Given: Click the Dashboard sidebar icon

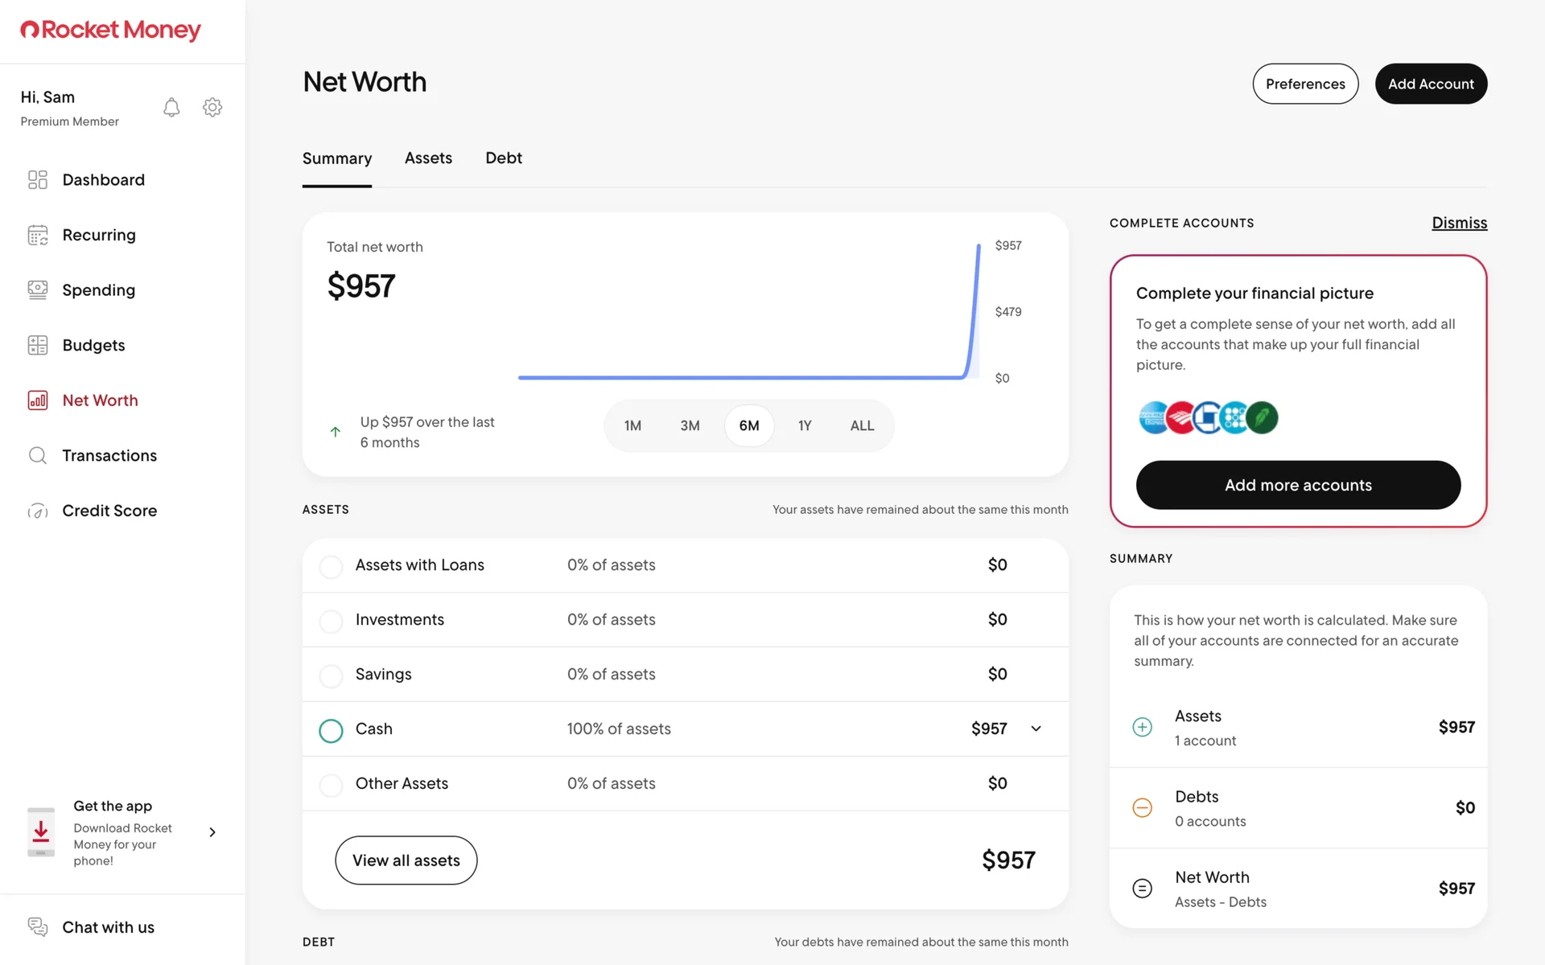Looking at the screenshot, I should click(38, 179).
